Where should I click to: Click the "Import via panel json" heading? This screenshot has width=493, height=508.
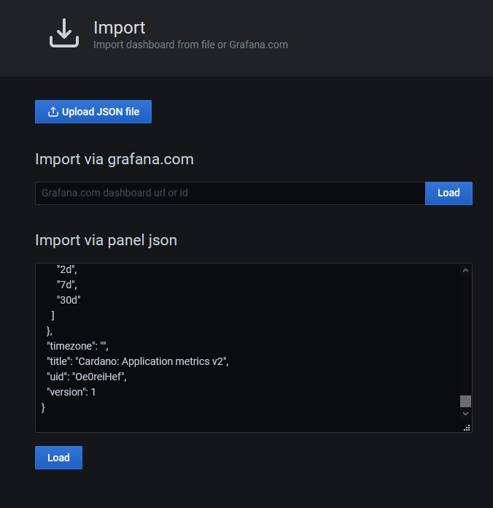[x=106, y=240]
